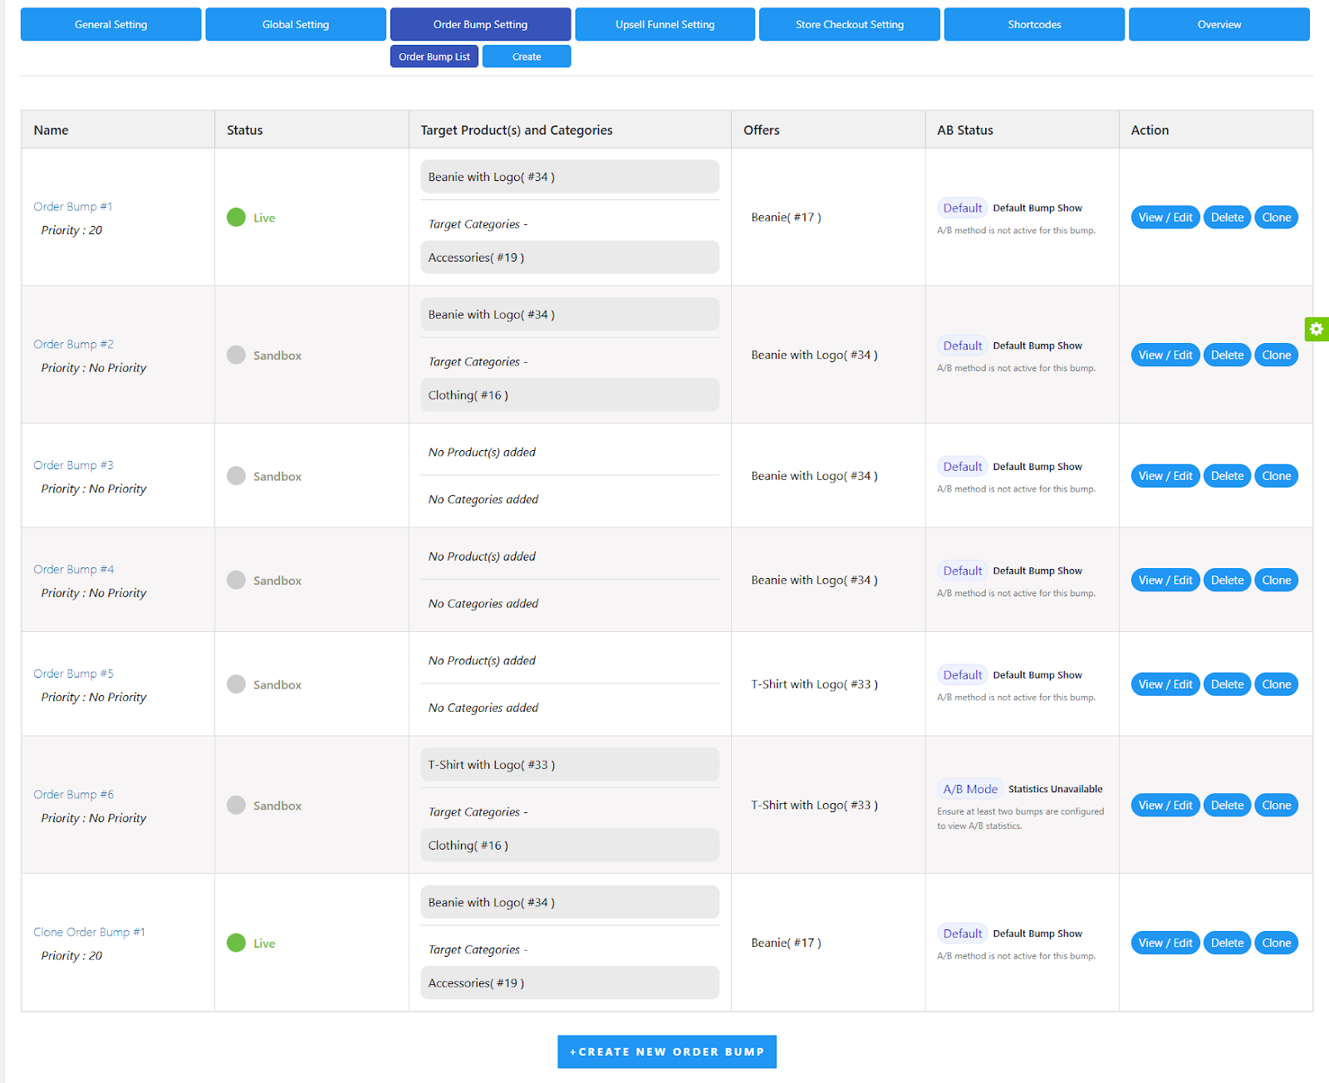Toggle the Sandbox status dot for Order Bump #6
The width and height of the screenshot is (1329, 1083).
click(235, 805)
